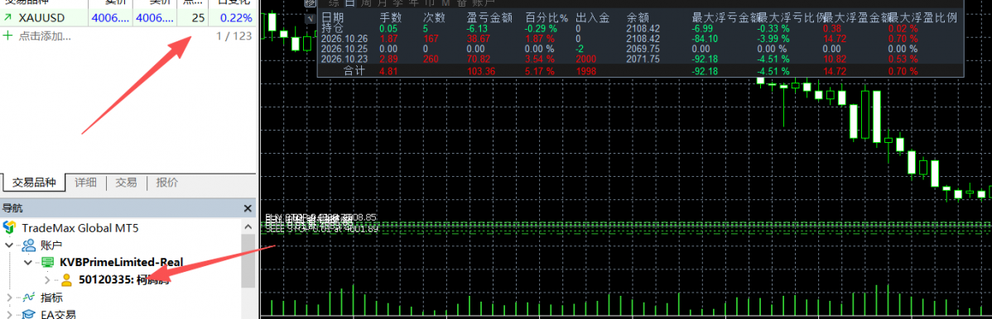Viewport: 992px width, 319px height.
Task: Select the XAUUSD symbol row
Action: click(x=128, y=17)
